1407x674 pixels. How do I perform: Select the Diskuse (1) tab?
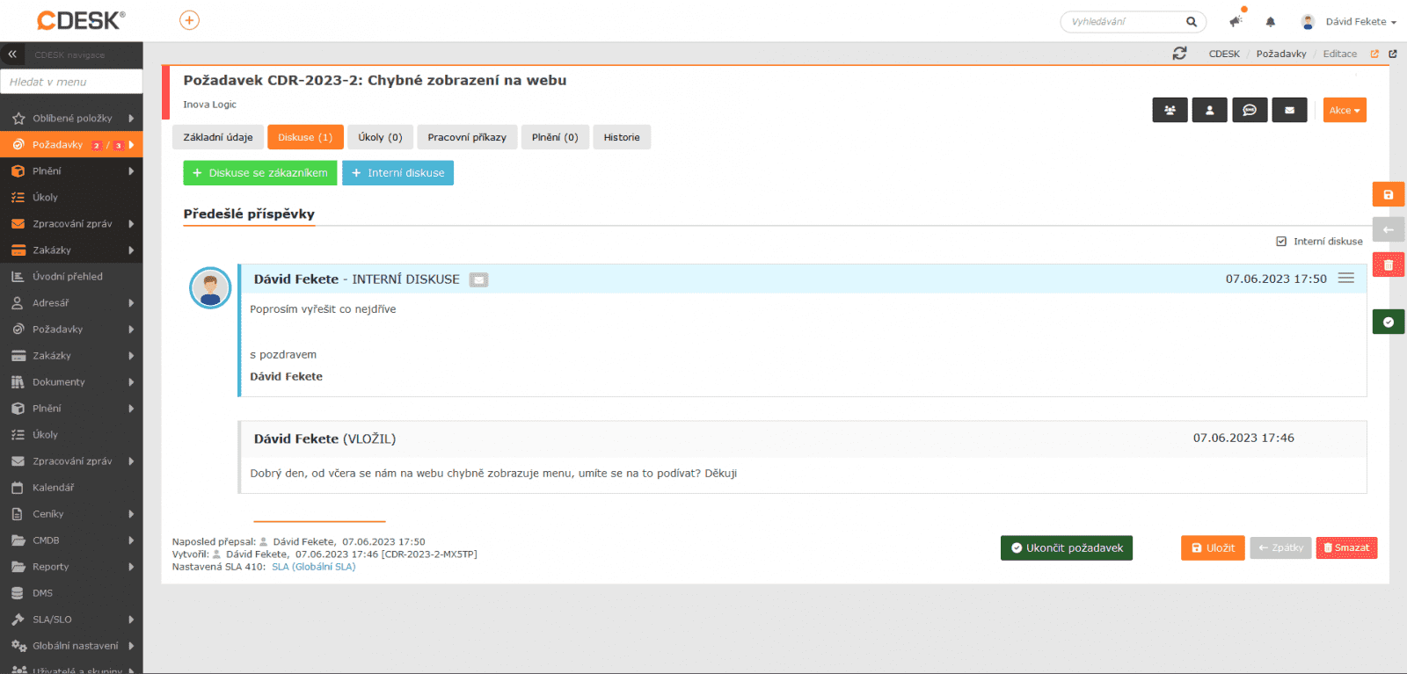(305, 137)
